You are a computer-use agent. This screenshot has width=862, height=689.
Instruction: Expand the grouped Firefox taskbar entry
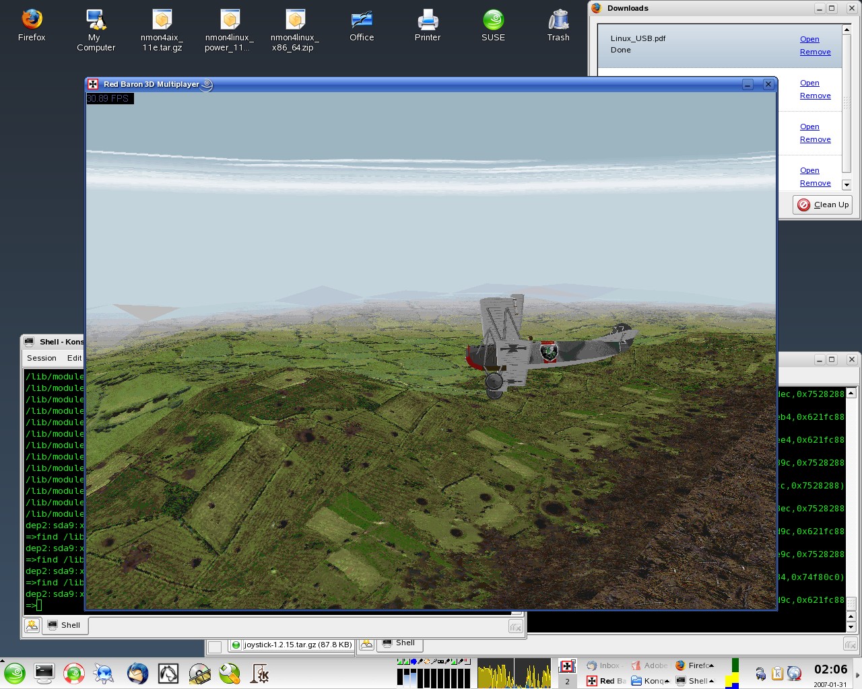[694, 665]
